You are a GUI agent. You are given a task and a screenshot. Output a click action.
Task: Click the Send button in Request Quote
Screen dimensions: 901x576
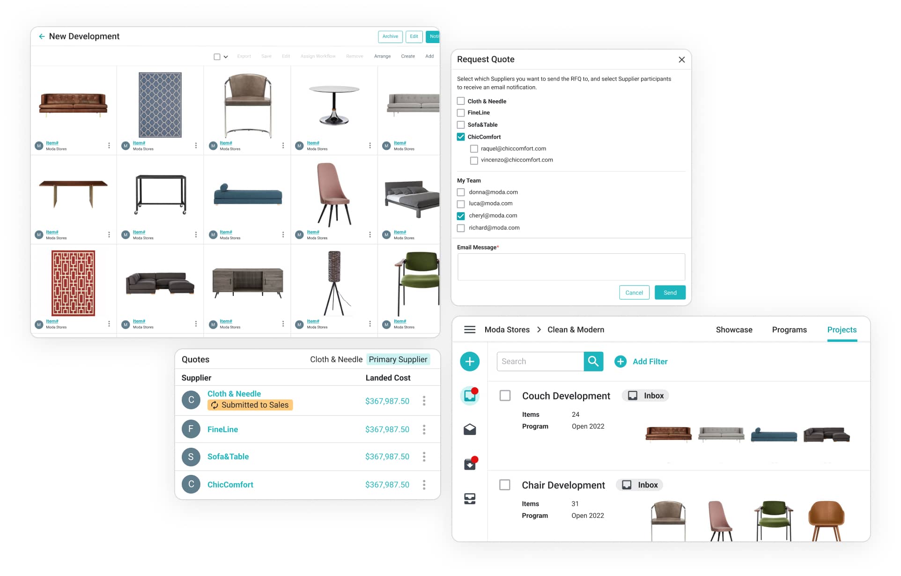coord(669,293)
